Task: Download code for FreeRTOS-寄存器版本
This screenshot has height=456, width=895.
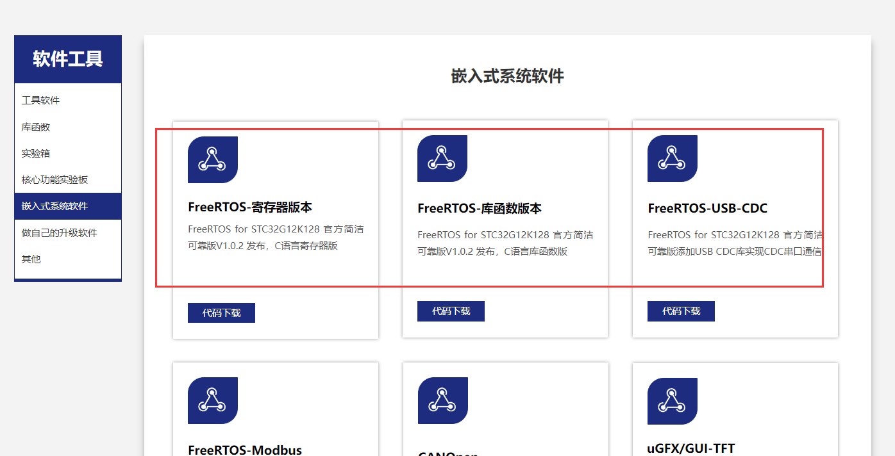Action: pos(221,313)
